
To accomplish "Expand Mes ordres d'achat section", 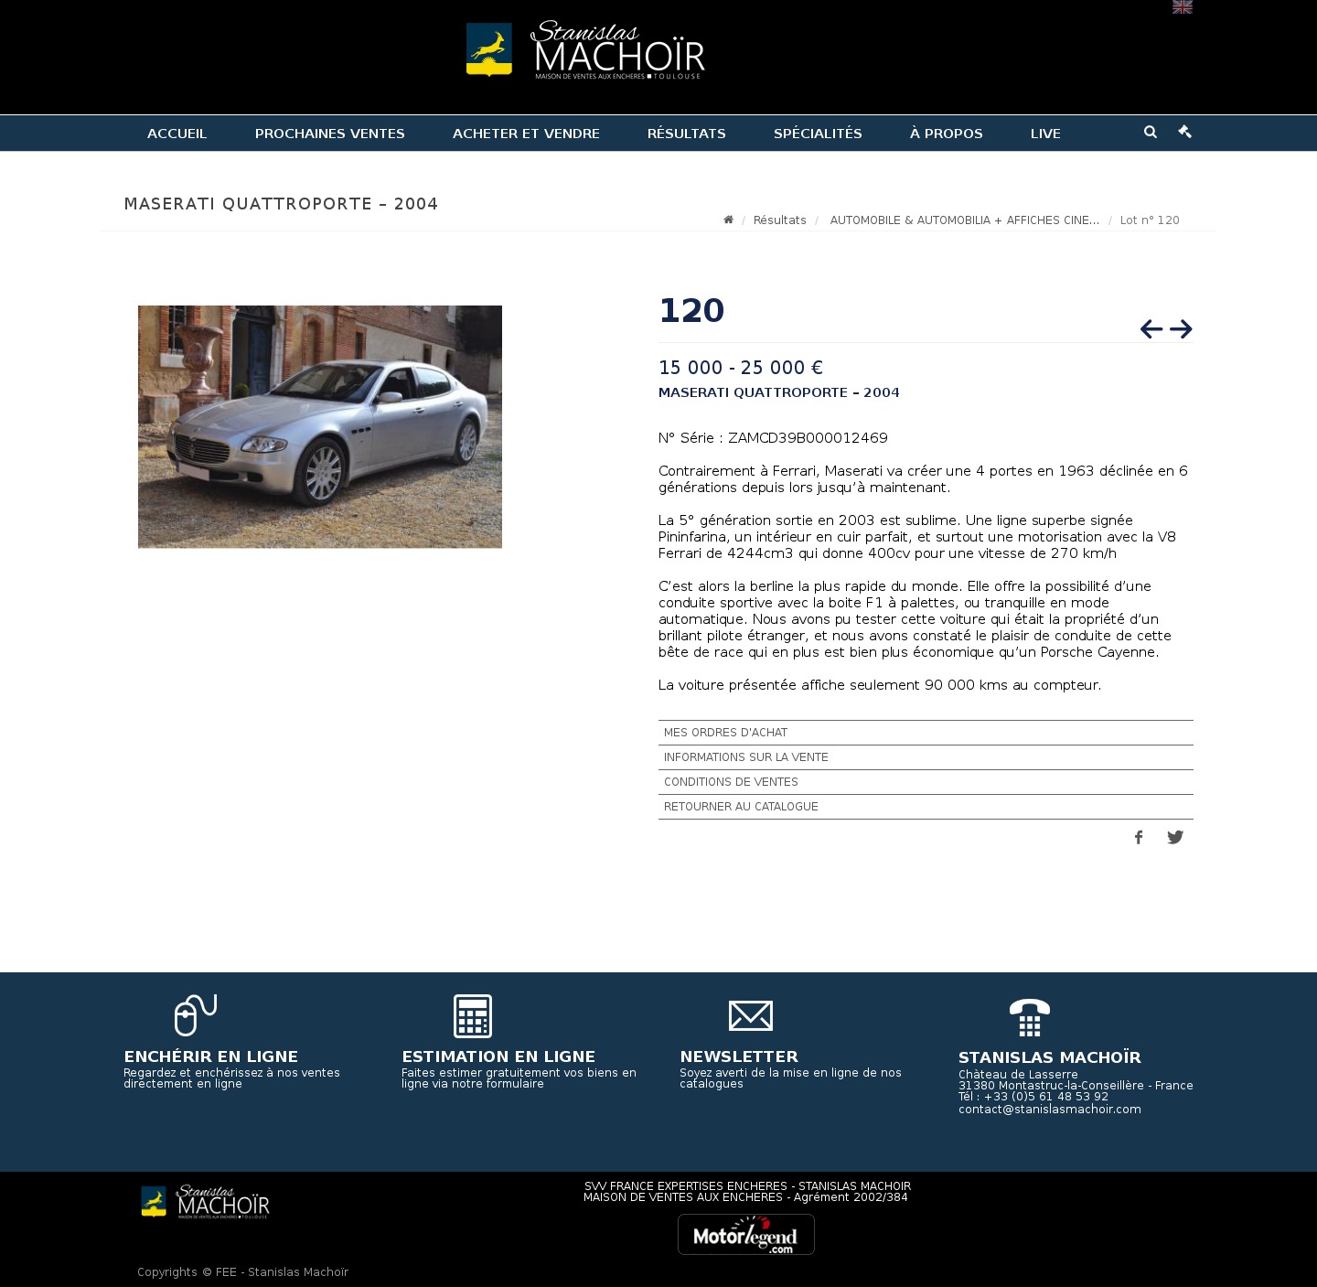I will (926, 733).
